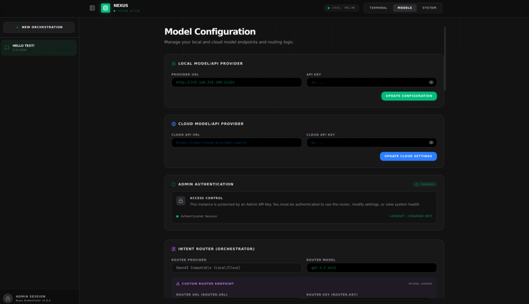529x304 pixels.
Task: Click the Admin Session lock avatar
Action: pos(8,298)
